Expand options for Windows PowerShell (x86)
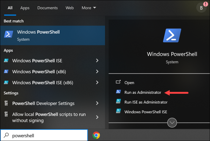 (97, 71)
